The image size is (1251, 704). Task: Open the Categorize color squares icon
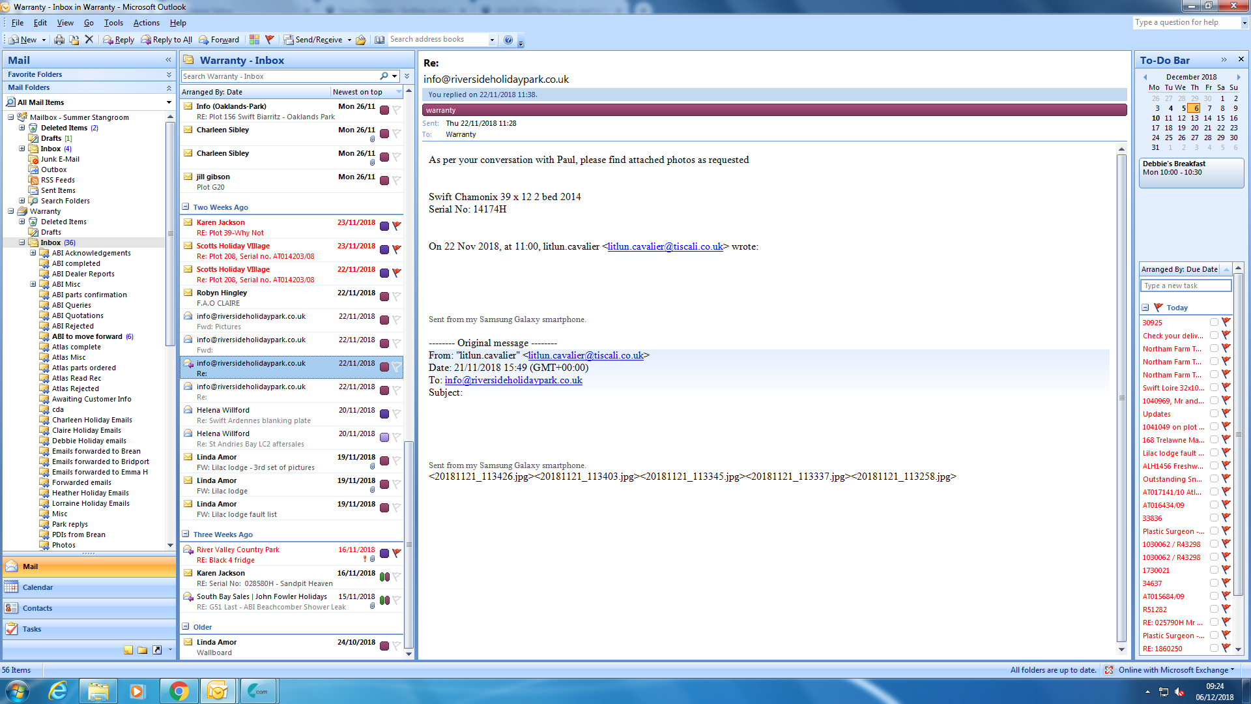[x=254, y=40]
